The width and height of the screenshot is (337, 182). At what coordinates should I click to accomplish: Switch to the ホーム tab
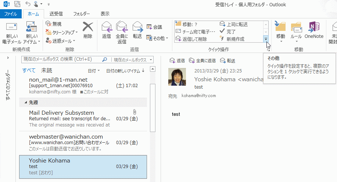33,14
